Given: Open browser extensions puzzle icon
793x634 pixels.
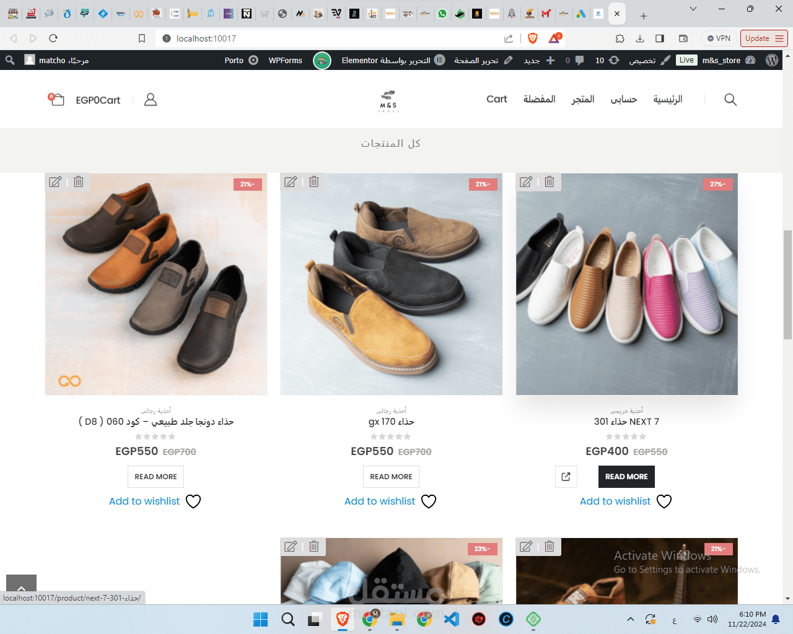Looking at the screenshot, I should click(620, 38).
